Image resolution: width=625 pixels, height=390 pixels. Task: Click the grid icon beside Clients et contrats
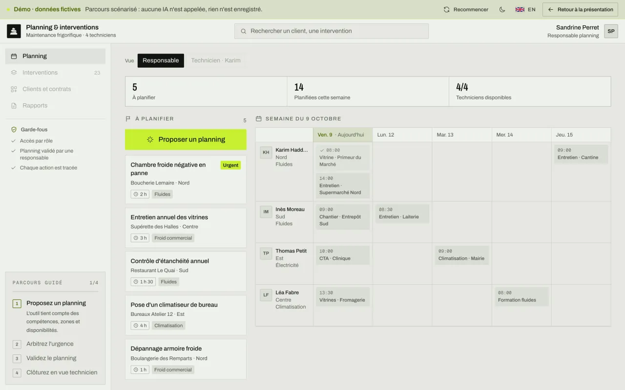(14, 89)
